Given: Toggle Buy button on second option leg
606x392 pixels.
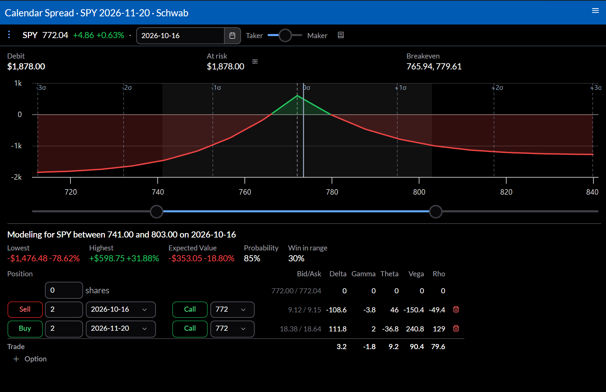Looking at the screenshot, I should point(25,329).
